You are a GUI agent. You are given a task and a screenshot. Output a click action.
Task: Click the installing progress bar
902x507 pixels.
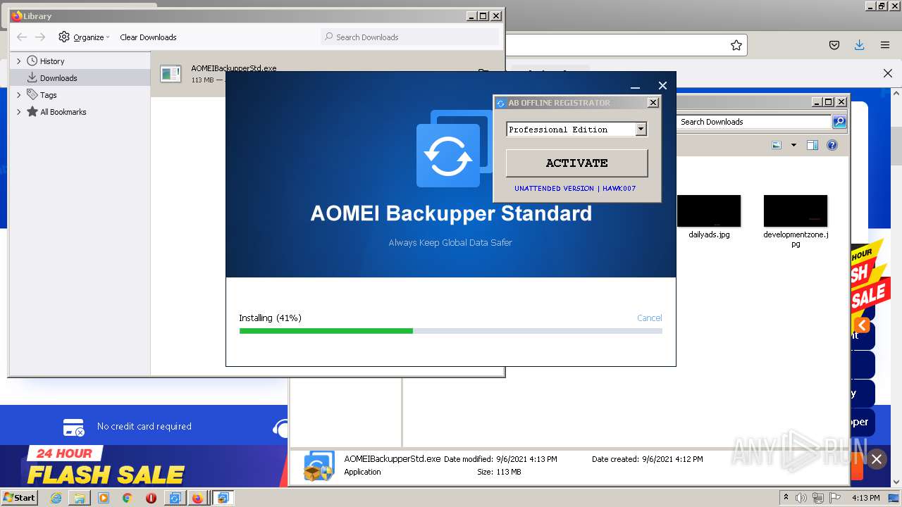(450, 331)
